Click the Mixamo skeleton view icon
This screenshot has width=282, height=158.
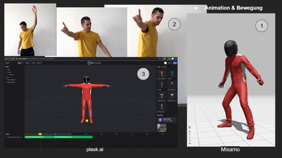190,127
